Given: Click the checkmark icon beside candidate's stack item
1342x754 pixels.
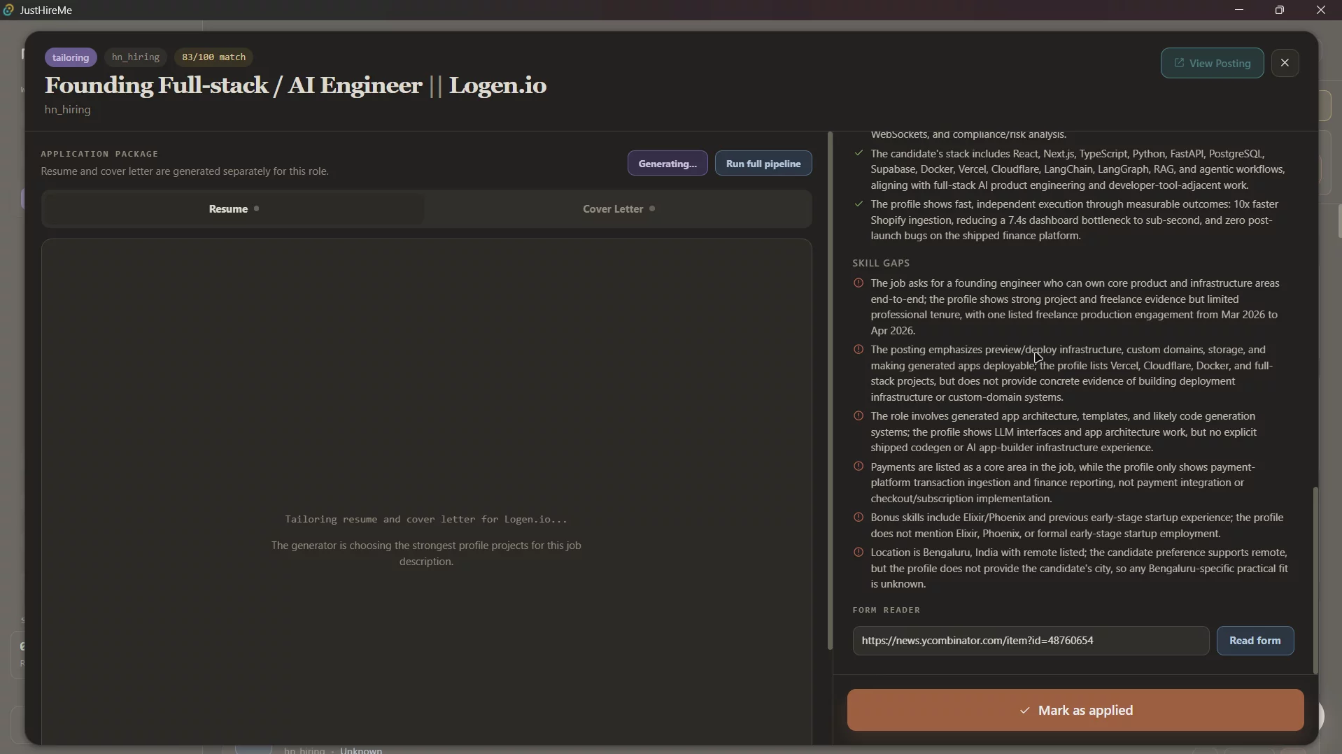Looking at the screenshot, I should (859, 153).
